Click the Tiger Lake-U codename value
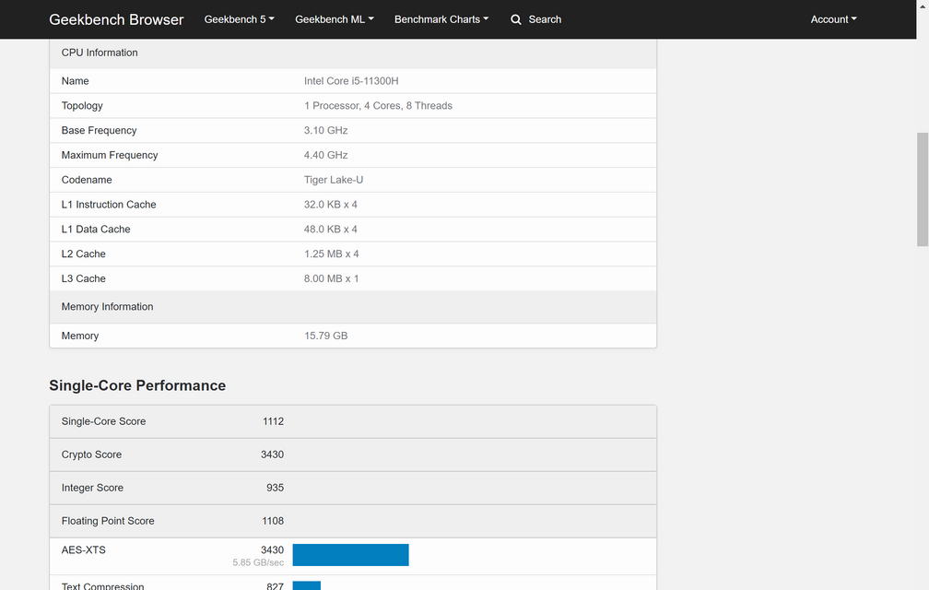The height and width of the screenshot is (590, 929). 334,180
